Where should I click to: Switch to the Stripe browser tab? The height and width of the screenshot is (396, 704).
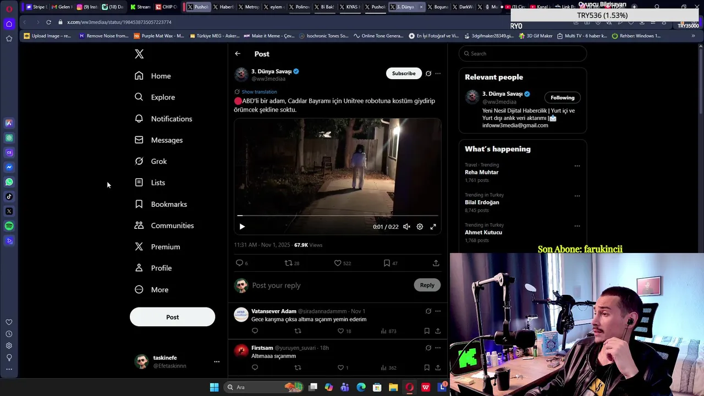pos(36,7)
